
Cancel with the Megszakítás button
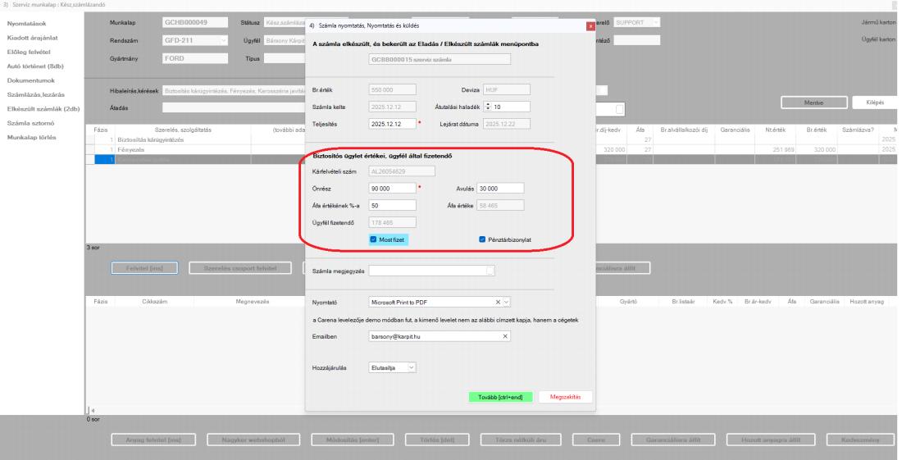[x=566, y=398]
